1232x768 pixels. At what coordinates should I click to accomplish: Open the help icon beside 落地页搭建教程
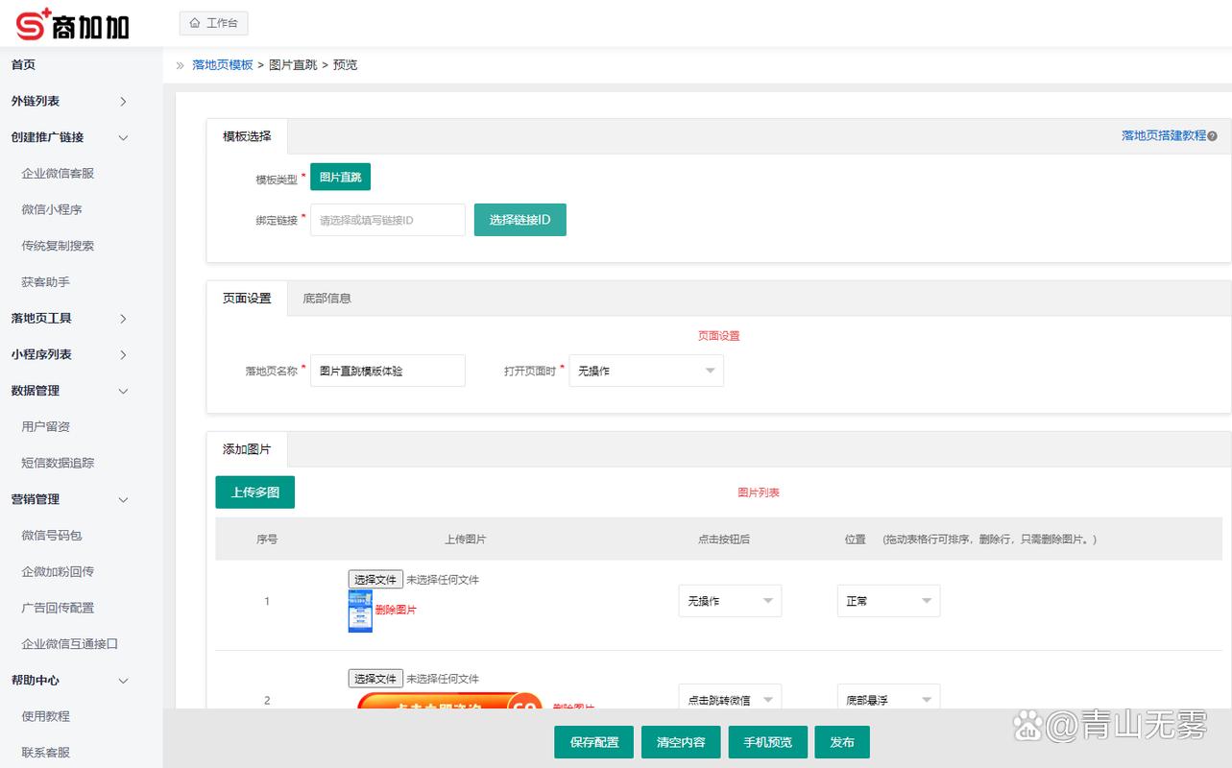pos(1213,136)
